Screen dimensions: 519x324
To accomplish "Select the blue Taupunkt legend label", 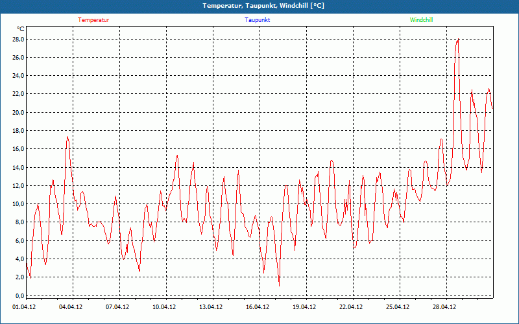I will pyautogui.click(x=257, y=20).
